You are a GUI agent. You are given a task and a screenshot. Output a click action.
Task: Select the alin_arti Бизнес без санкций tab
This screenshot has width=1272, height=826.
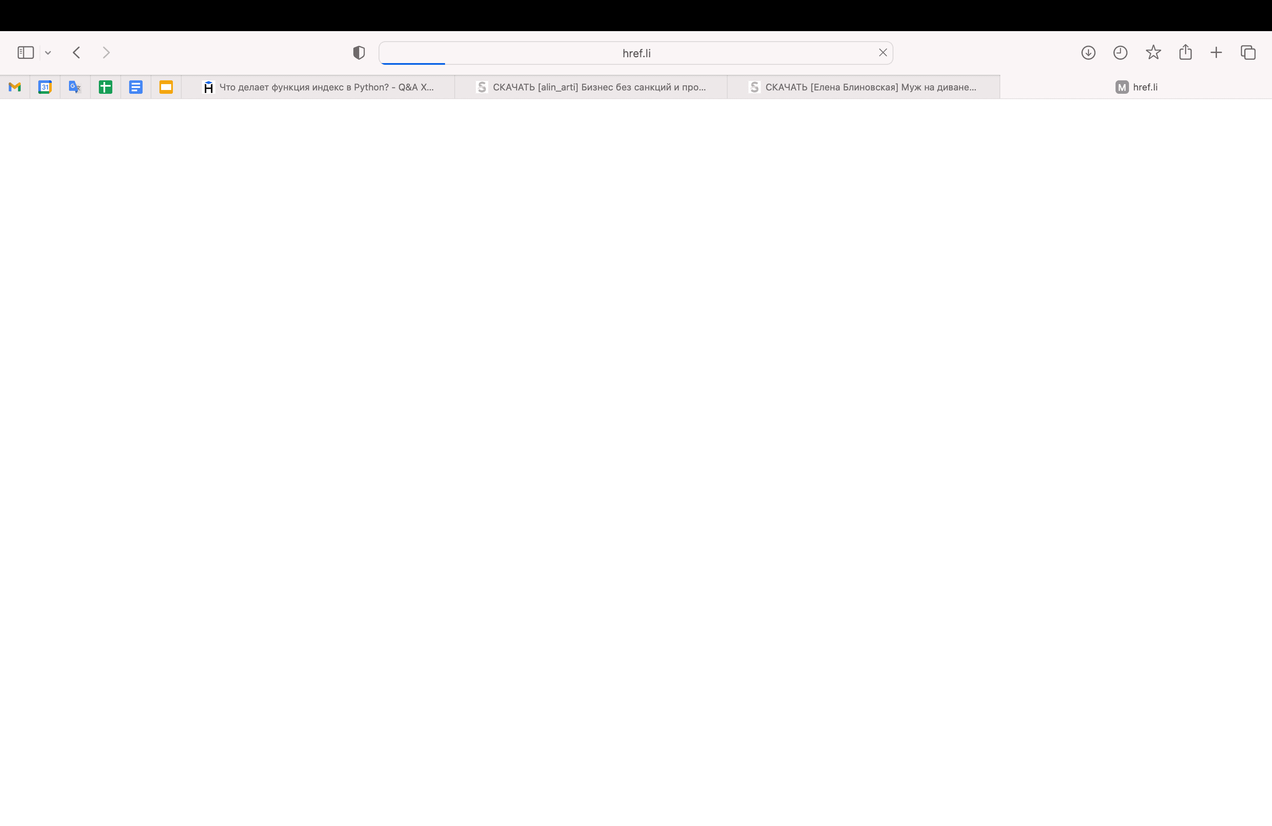591,87
